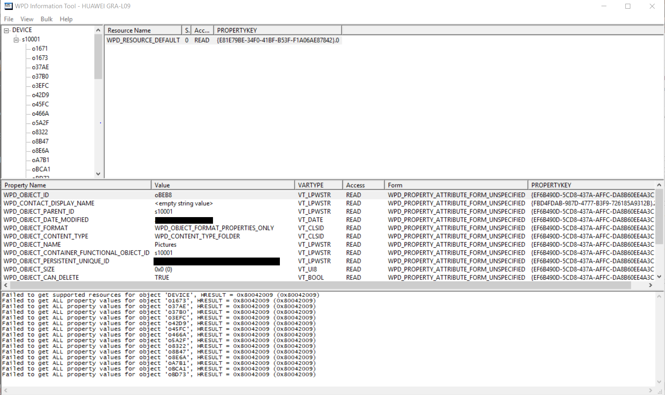
Task: Select the WPD_OBJECT_CAN_DELETE row
Action: (329, 277)
